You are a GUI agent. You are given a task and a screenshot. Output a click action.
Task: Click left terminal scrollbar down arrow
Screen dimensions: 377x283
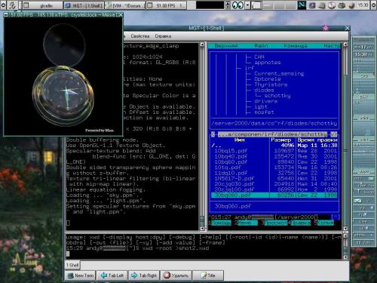click(202, 229)
